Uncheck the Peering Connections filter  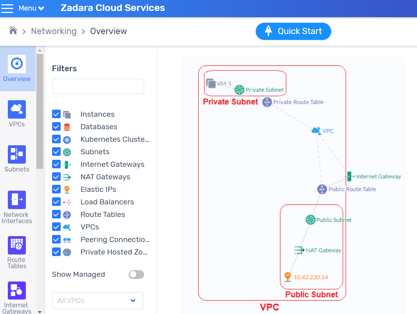(x=56, y=239)
